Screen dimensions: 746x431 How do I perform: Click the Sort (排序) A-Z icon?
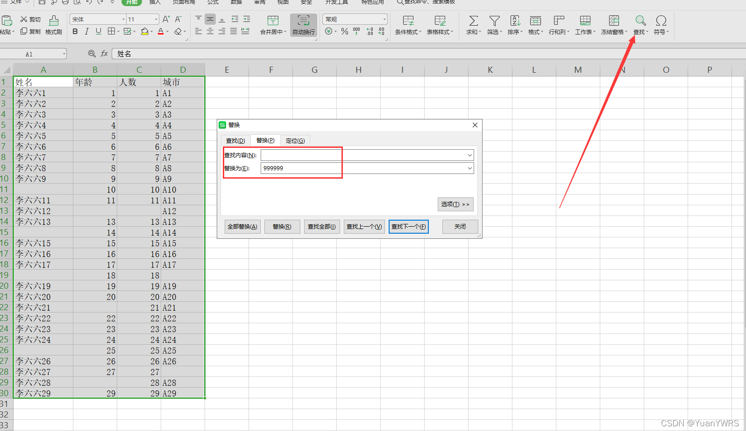(515, 21)
